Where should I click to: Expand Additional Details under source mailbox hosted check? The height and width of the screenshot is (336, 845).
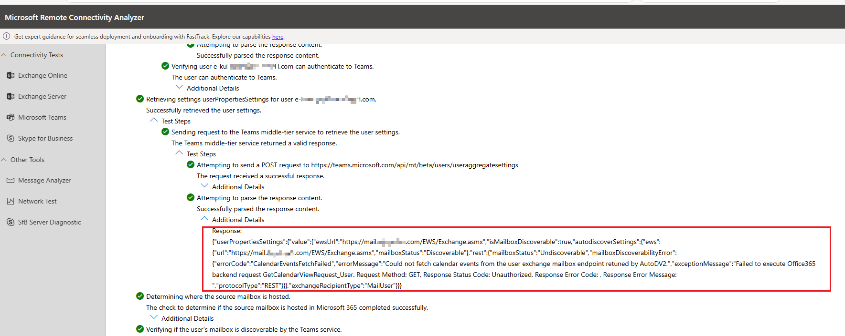pos(154,317)
